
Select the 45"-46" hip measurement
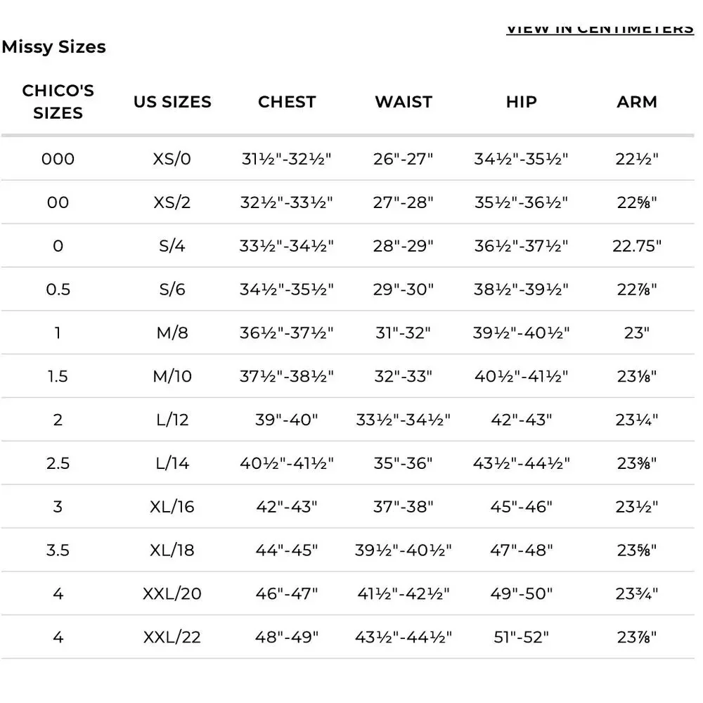pyautogui.click(x=522, y=507)
